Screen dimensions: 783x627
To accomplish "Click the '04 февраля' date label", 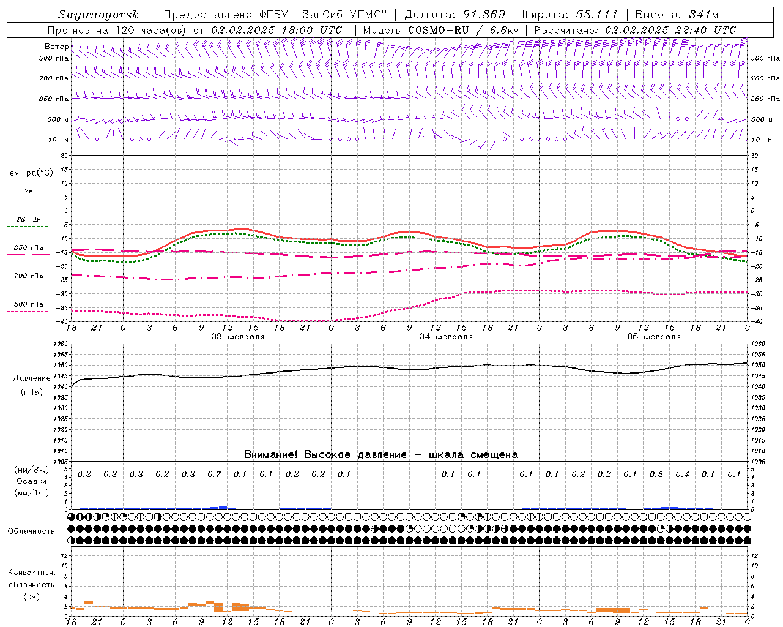I will point(446,337).
